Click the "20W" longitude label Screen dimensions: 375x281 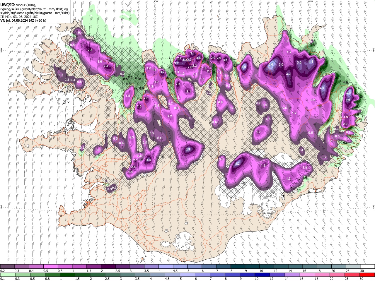[x=156, y=1]
